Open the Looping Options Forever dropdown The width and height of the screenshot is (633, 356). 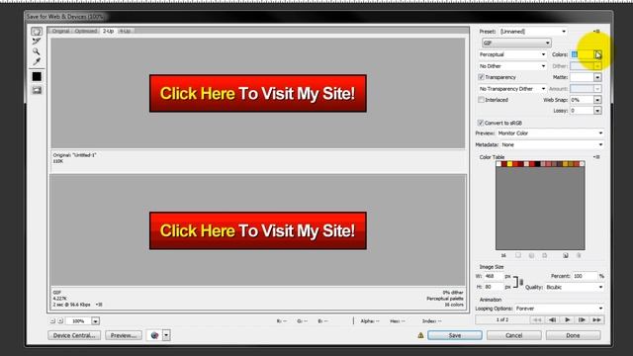coord(560,309)
